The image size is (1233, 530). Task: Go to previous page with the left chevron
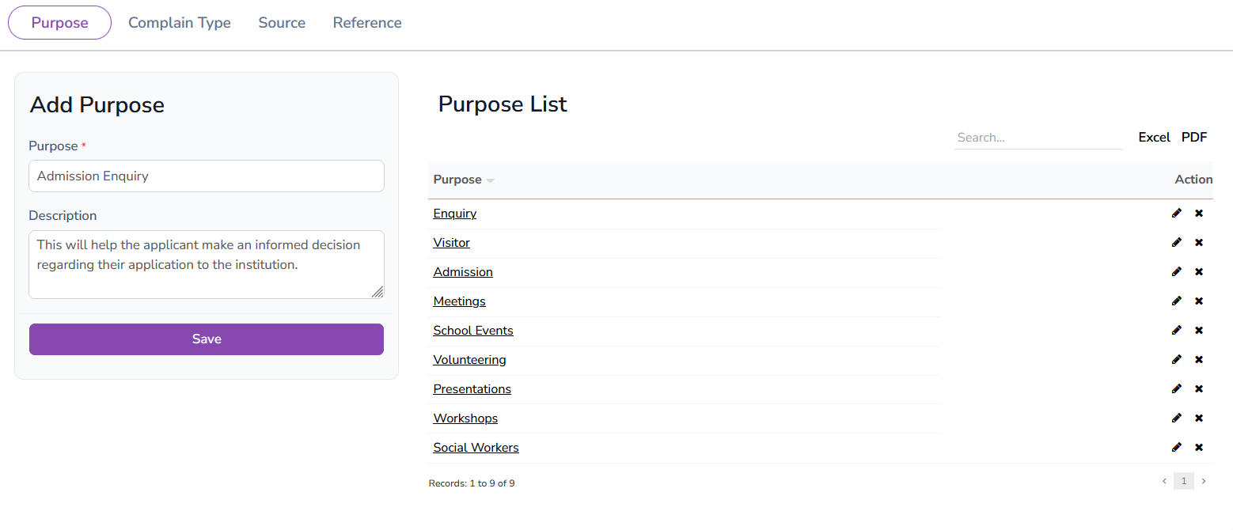(x=1163, y=481)
